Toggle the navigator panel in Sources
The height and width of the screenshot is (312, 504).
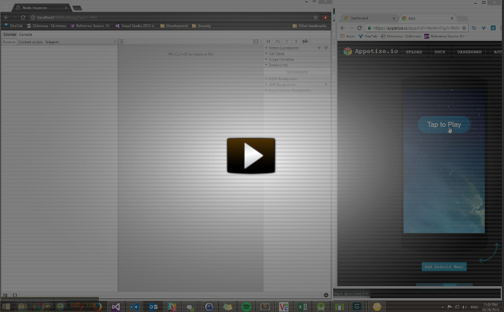[121, 42]
